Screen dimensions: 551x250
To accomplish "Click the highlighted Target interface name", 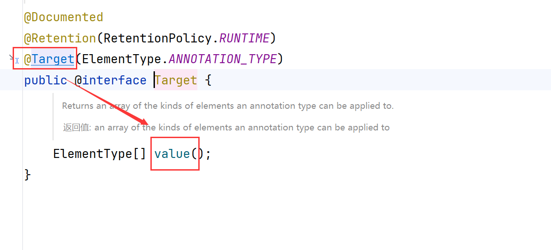I will pyautogui.click(x=176, y=80).
